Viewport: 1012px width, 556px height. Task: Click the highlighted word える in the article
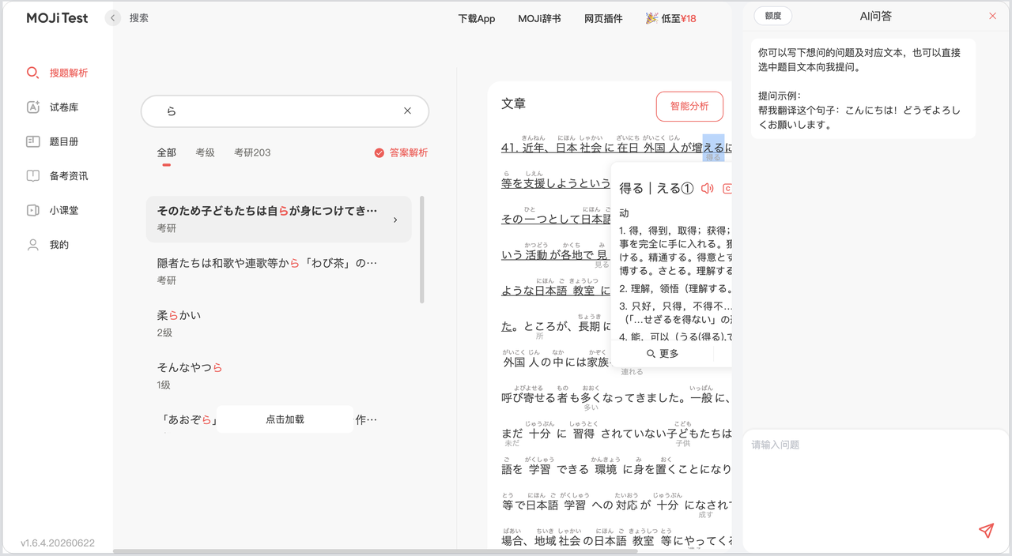coord(713,148)
